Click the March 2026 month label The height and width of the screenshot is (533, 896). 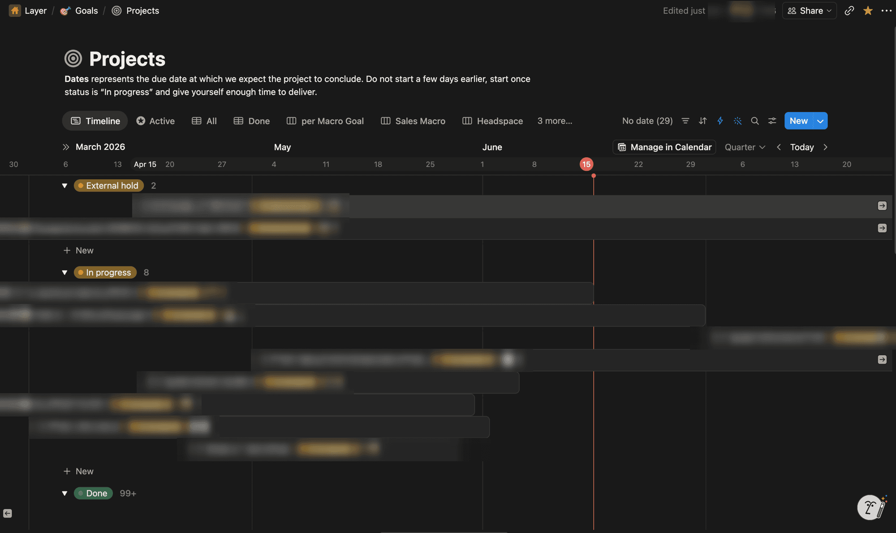[100, 147]
